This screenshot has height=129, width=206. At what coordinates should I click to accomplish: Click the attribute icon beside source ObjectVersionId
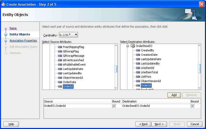(x=60, y=78)
